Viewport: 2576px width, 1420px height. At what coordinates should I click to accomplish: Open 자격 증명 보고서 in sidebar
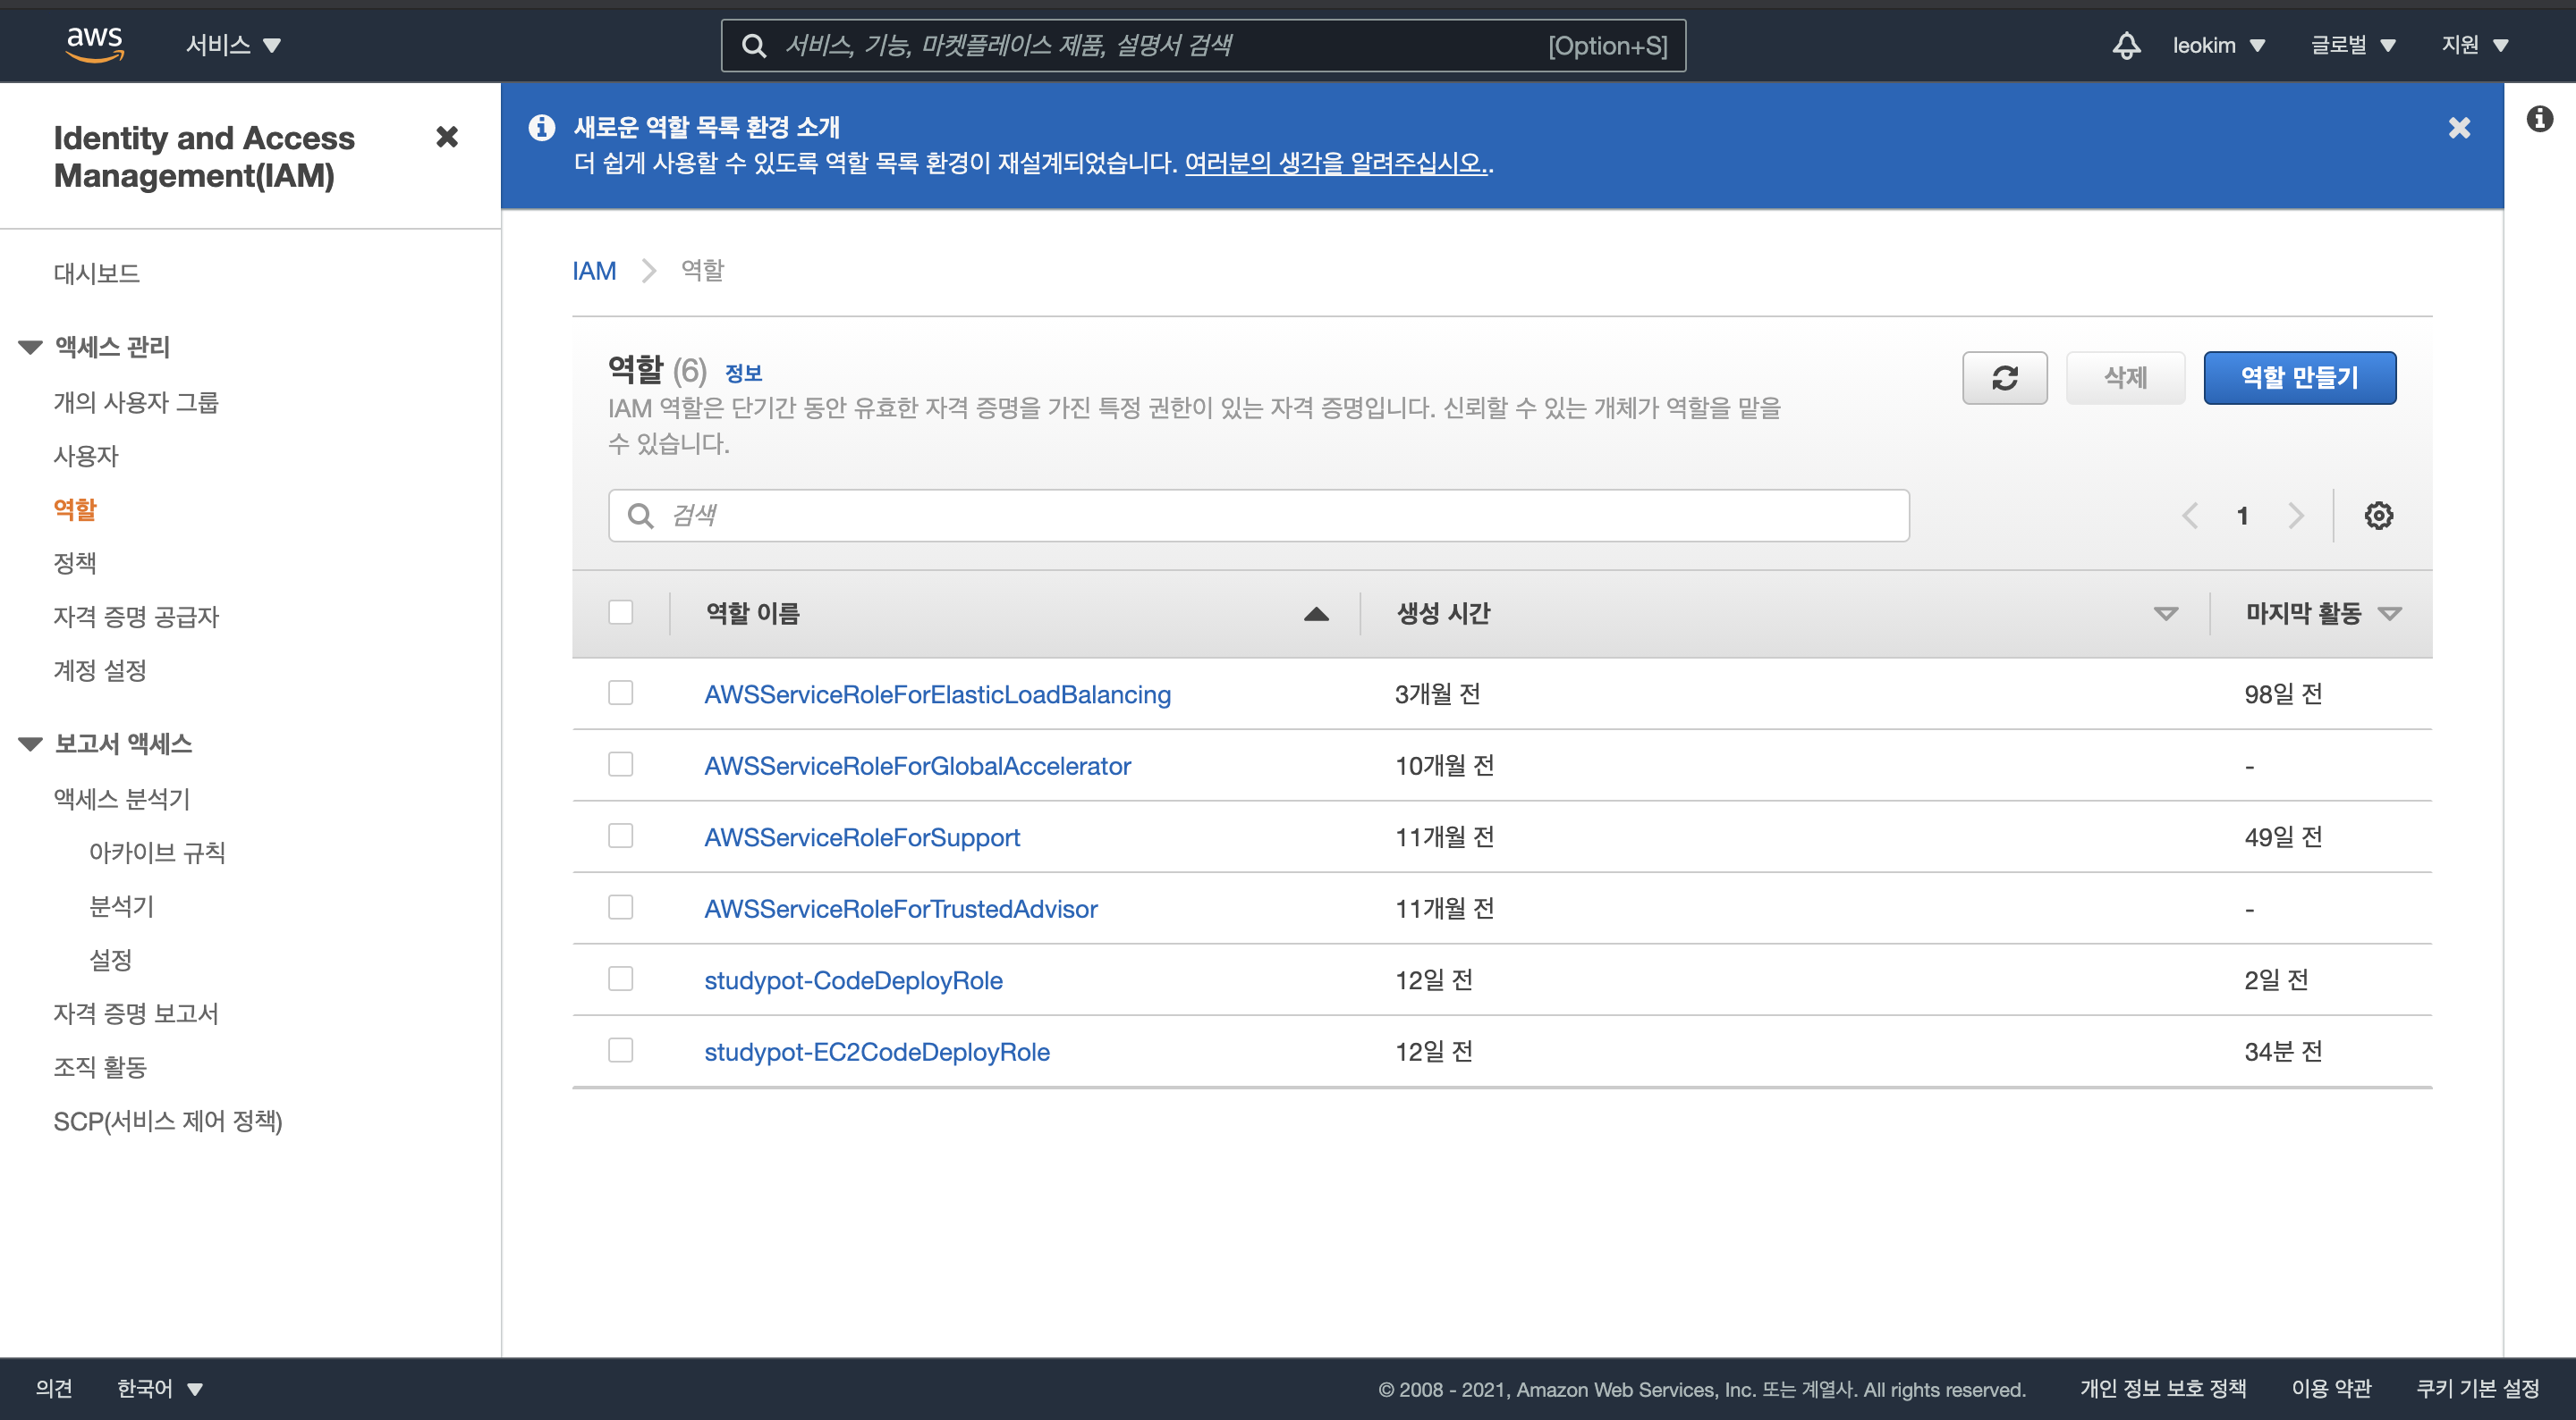[x=136, y=1014]
